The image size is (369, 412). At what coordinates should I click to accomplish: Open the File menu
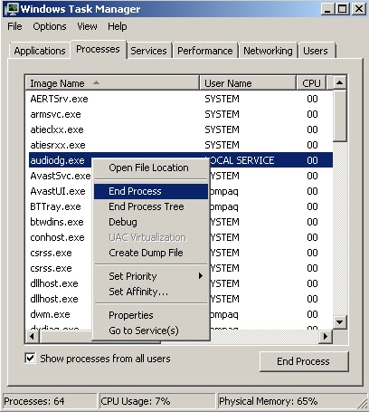coord(14,26)
